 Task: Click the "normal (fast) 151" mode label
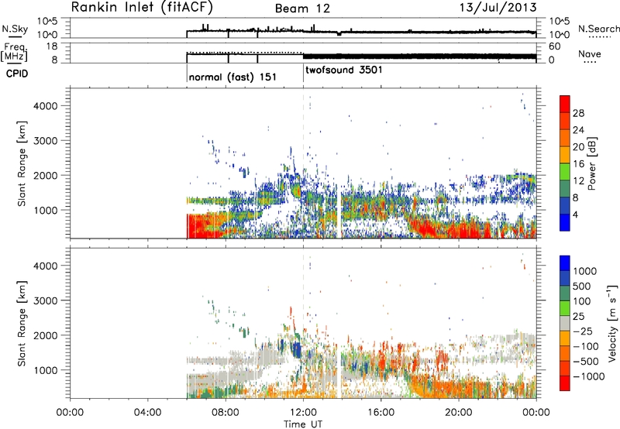[232, 77]
